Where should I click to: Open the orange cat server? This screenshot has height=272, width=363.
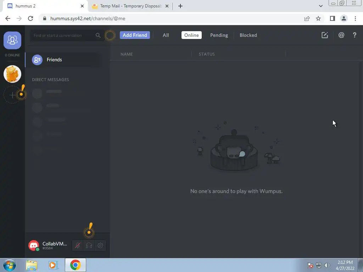[12, 74]
